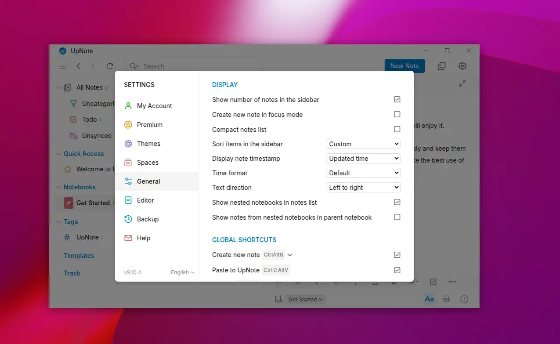The width and height of the screenshot is (560, 344).
Task: Enable Compact notes list checkbox
Action: [397, 129]
